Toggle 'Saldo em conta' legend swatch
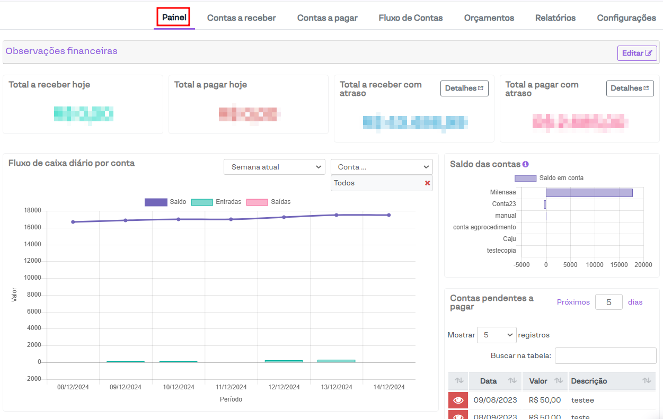 click(x=525, y=178)
